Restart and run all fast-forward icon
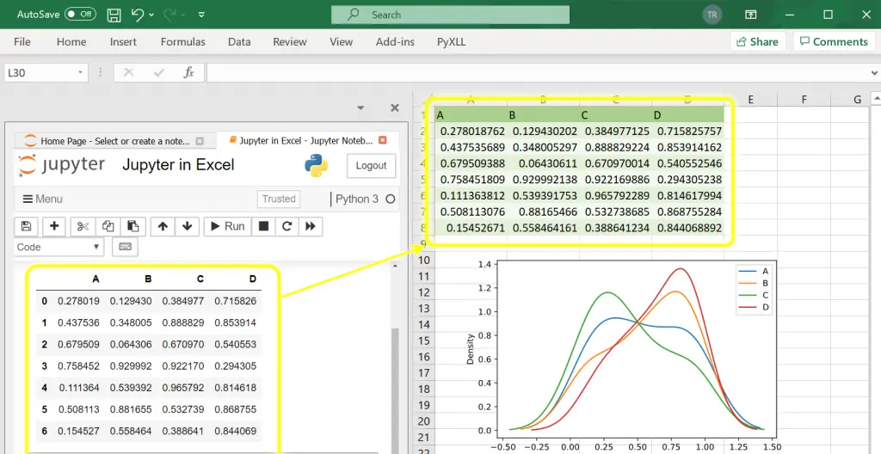This screenshot has height=454, width=881. (x=310, y=226)
